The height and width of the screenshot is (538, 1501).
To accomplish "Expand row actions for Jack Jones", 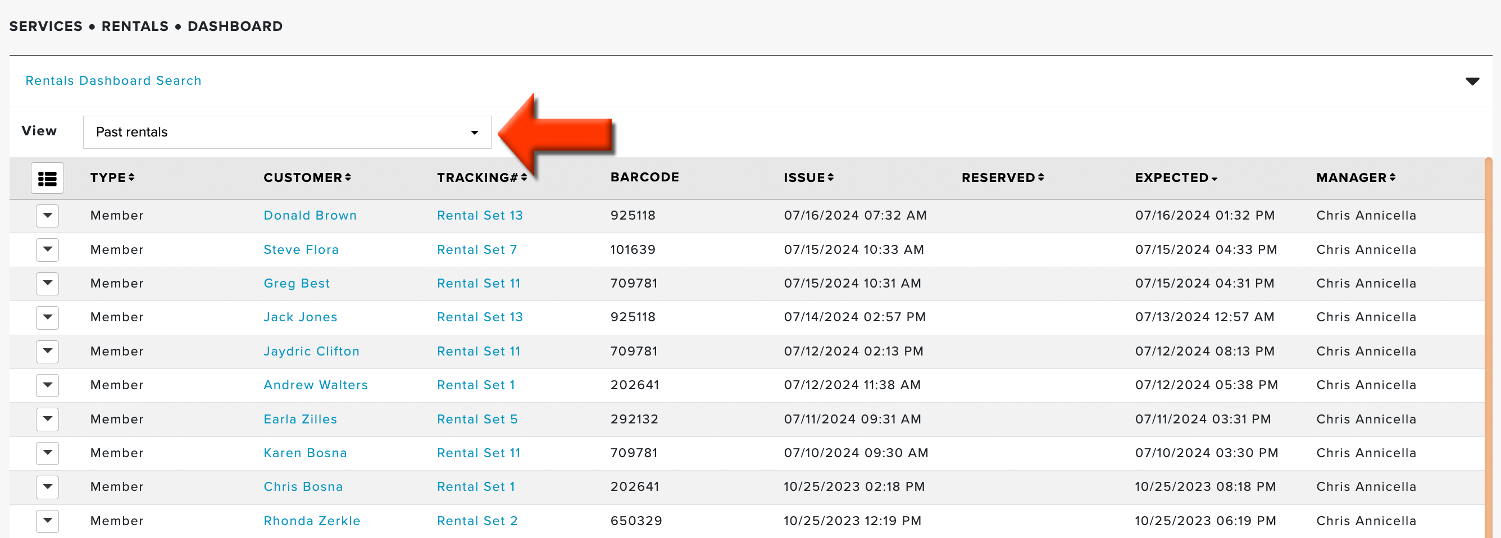I will (47, 318).
